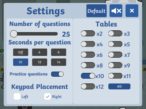Check the Left keypad placement box
This screenshot has width=146, height=109.
tap(17, 97)
